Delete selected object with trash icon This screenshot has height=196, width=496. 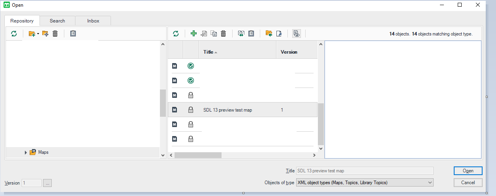point(224,34)
